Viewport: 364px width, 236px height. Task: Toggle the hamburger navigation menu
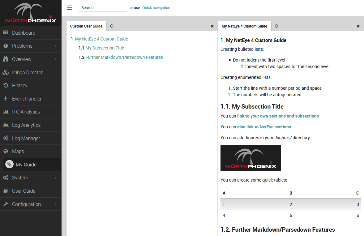pyautogui.click(x=69, y=7)
